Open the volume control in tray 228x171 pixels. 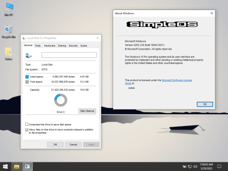195,166
